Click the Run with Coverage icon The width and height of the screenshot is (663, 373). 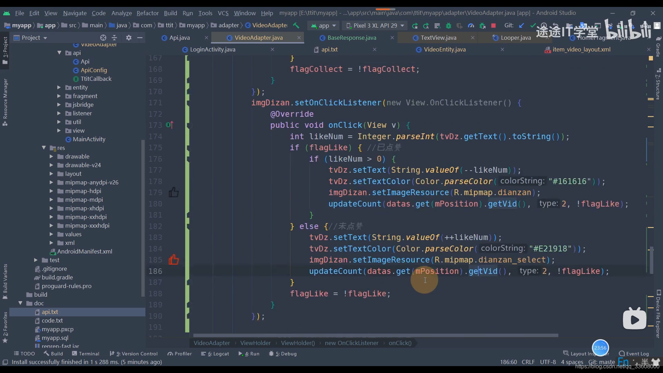(x=460, y=26)
